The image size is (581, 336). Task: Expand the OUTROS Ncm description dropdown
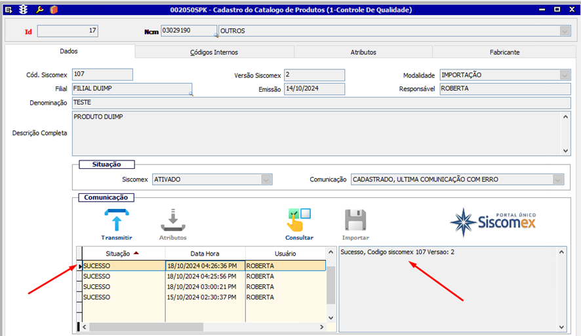click(x=565, y=31)
